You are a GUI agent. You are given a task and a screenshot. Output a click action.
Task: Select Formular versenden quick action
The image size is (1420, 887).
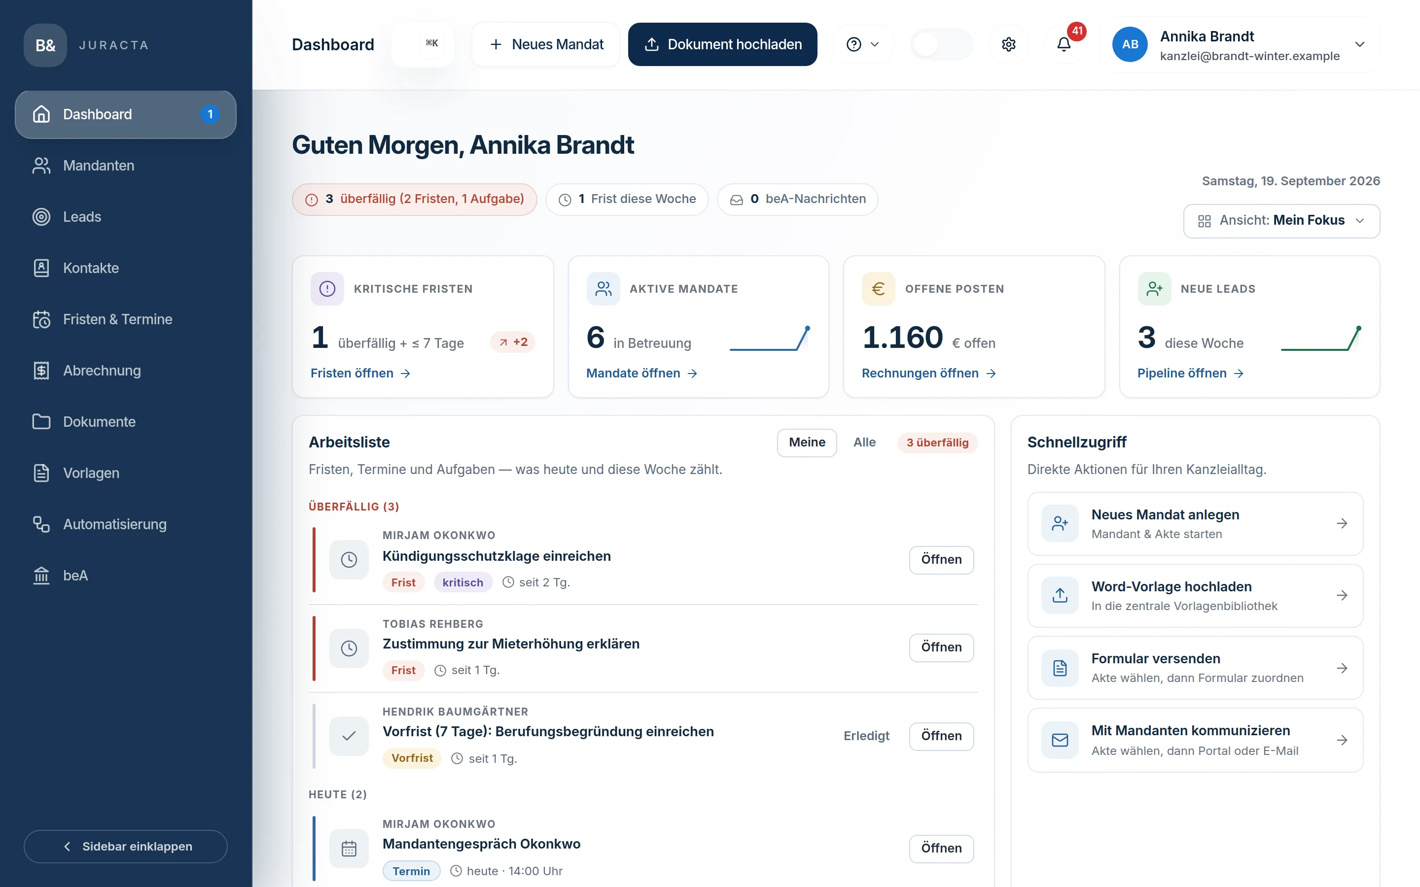coord(1195,668)
